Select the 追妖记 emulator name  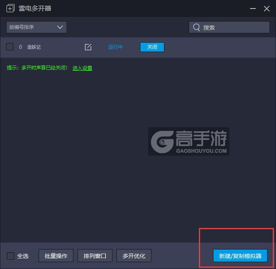(34, 47)
